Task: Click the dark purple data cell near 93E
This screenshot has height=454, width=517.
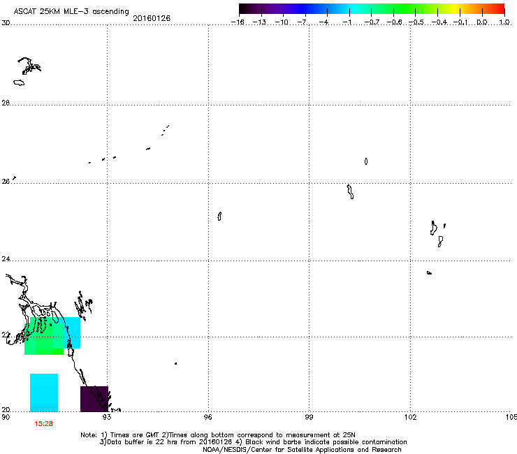Action: pos(94,399)
